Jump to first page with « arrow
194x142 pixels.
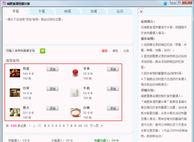[x=30, y=126]
